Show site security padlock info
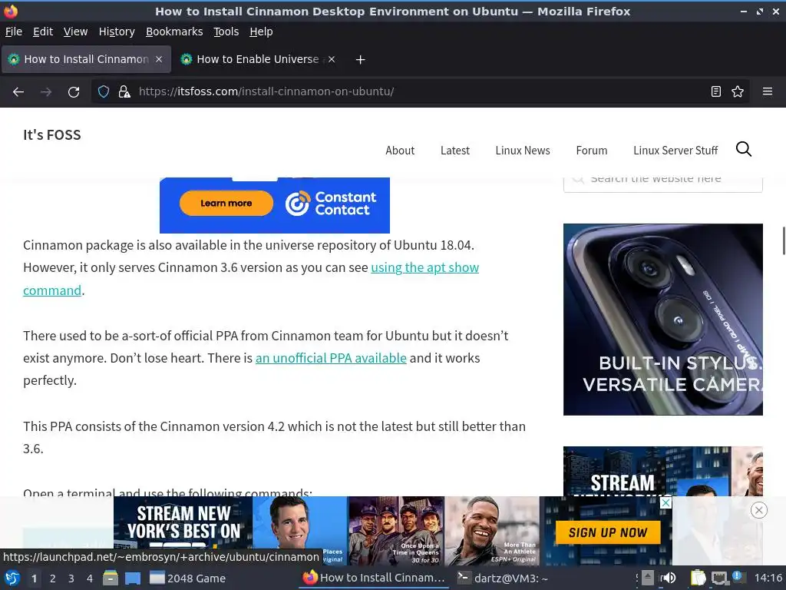786x590 pixels. 124,91
